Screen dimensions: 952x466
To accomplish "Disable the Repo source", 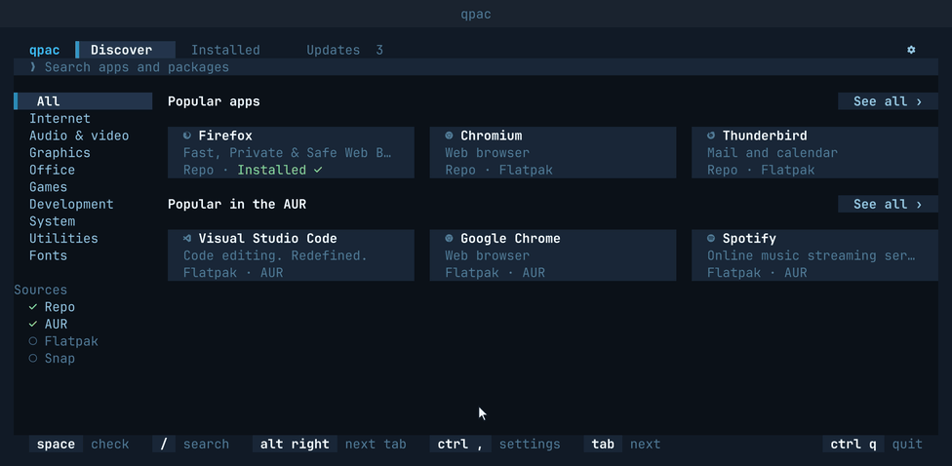I will [53, 307].
